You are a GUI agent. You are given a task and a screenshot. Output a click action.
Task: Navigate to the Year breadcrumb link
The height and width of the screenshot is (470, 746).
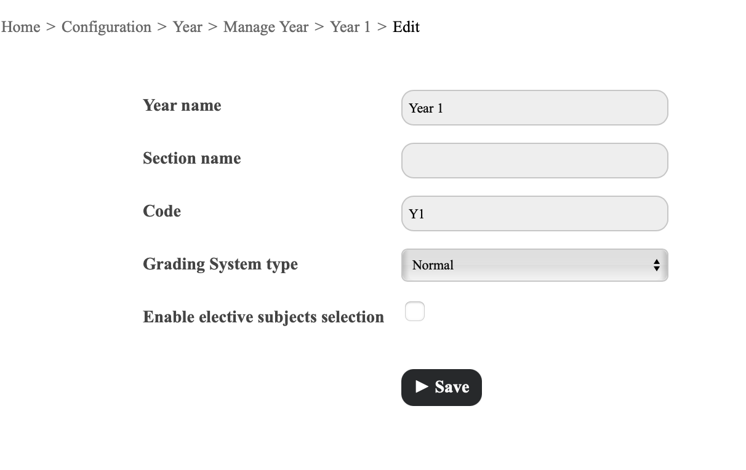[x=188, y=27]
